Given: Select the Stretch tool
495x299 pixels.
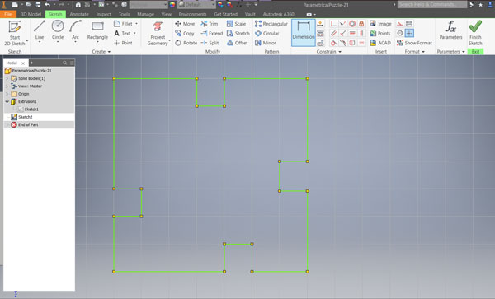Looking at the screenshot, I should (238, 34).
